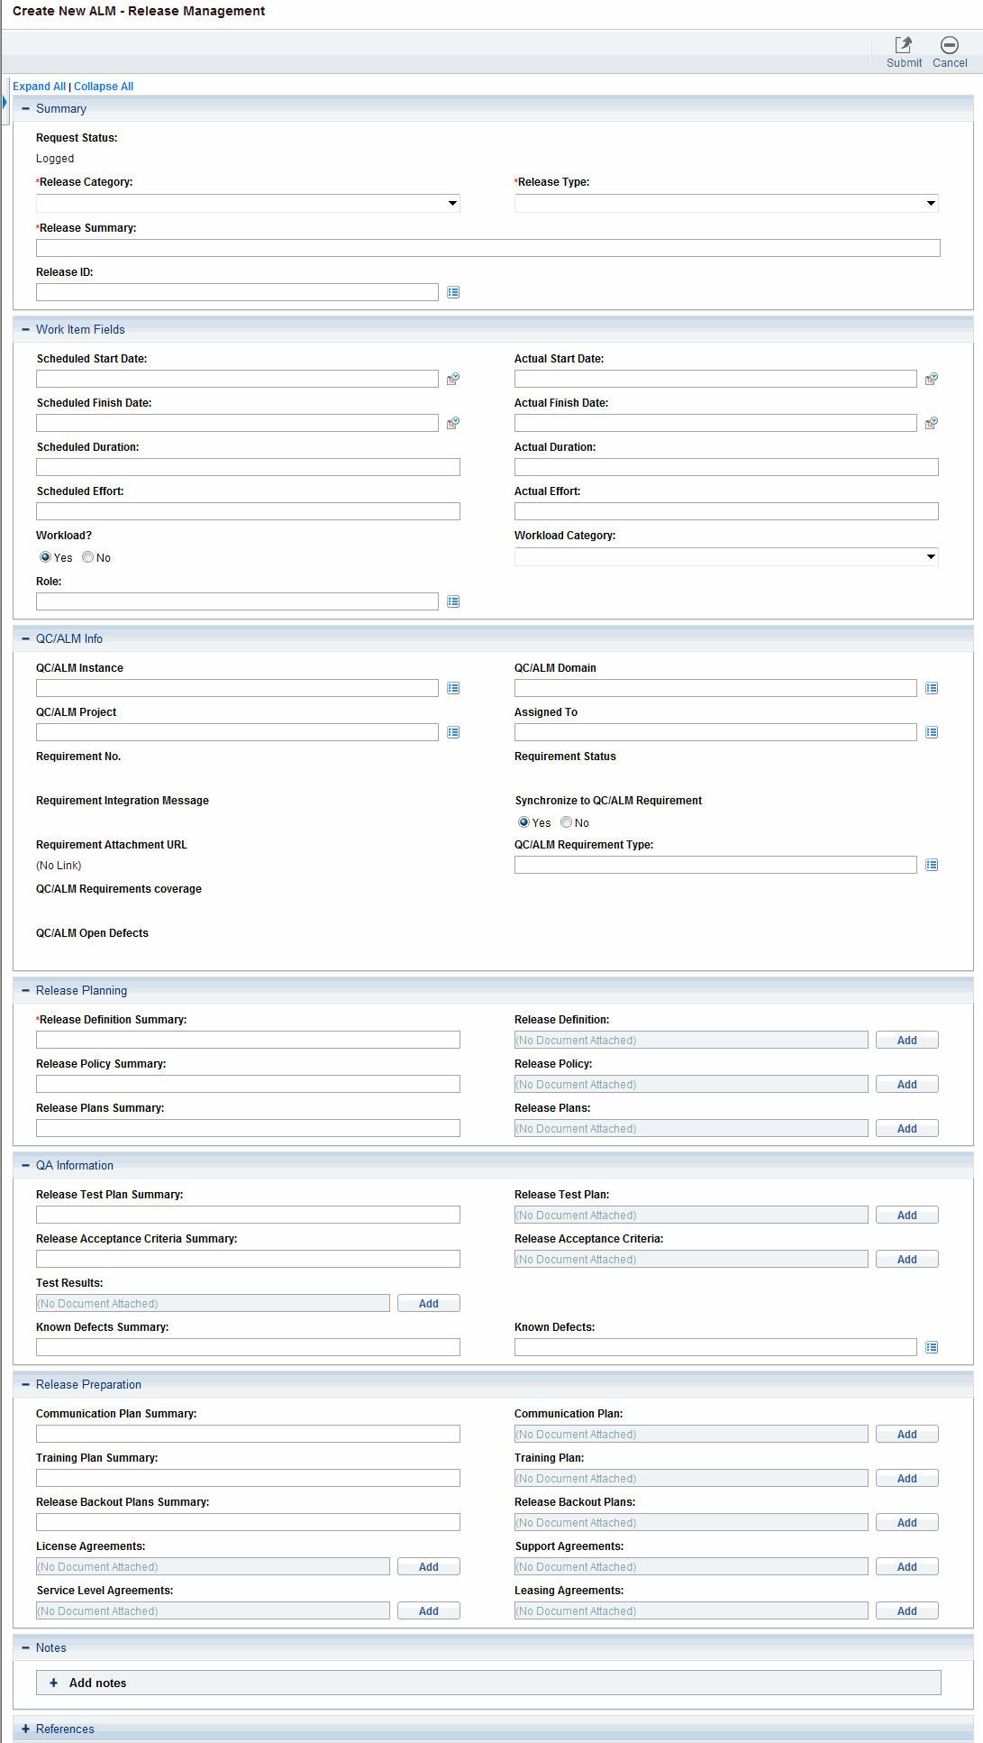Click Add button for Release Test Plan
983x1743 pixels.
(x=906, y=1216)
